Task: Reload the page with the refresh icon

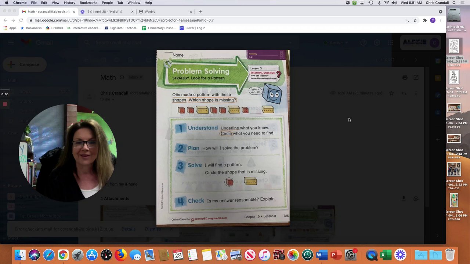Action: click(x=21, y=20)
